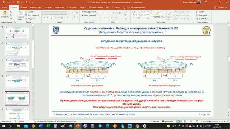Open Excel from the taskbar
The image size is (230, 129).
(x=48, y=126)
